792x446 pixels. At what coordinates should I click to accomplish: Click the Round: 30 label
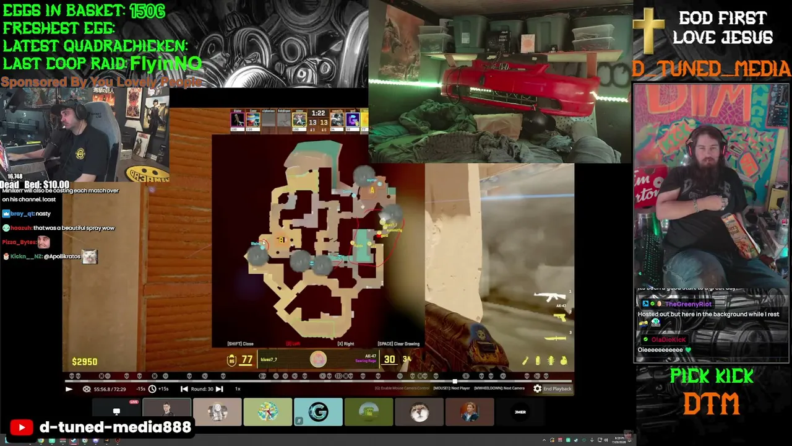tap(202, 389)
